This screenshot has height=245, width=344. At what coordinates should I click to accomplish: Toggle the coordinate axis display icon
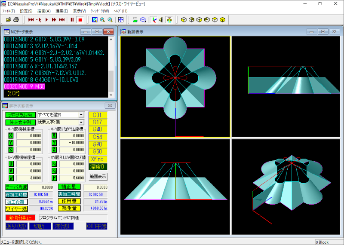155,20
